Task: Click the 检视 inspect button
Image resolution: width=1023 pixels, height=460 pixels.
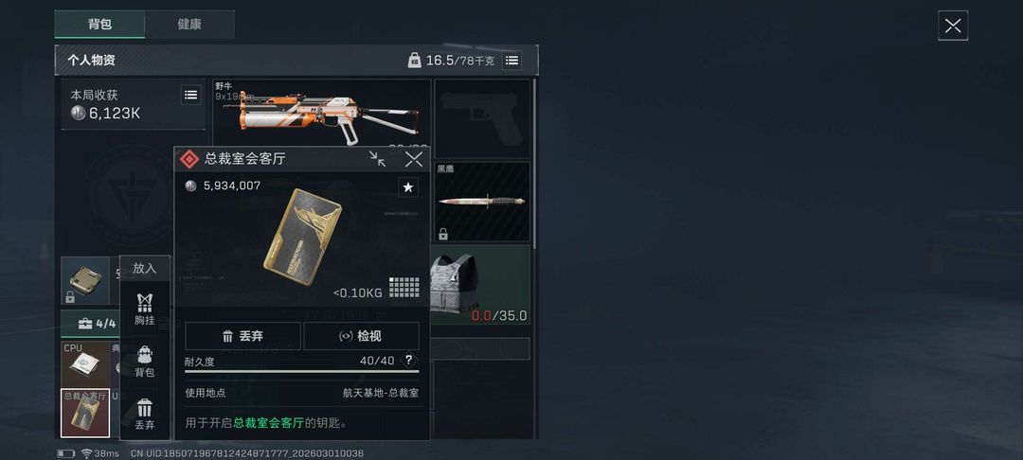Action: [x=362, y=336]
